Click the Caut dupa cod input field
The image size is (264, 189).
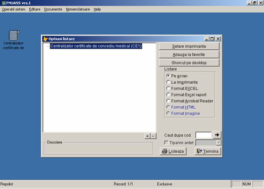coord(203,135)
